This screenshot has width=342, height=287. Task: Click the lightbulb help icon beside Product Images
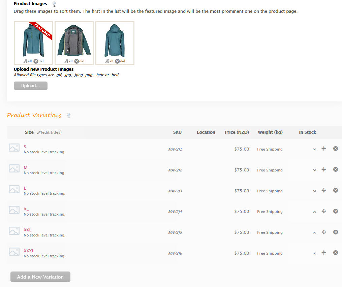54,4
